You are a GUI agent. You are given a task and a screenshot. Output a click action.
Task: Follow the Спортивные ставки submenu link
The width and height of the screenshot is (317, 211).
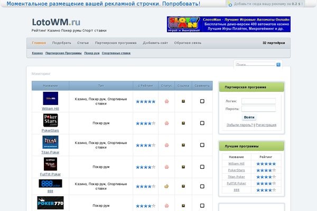coord(116,53)
